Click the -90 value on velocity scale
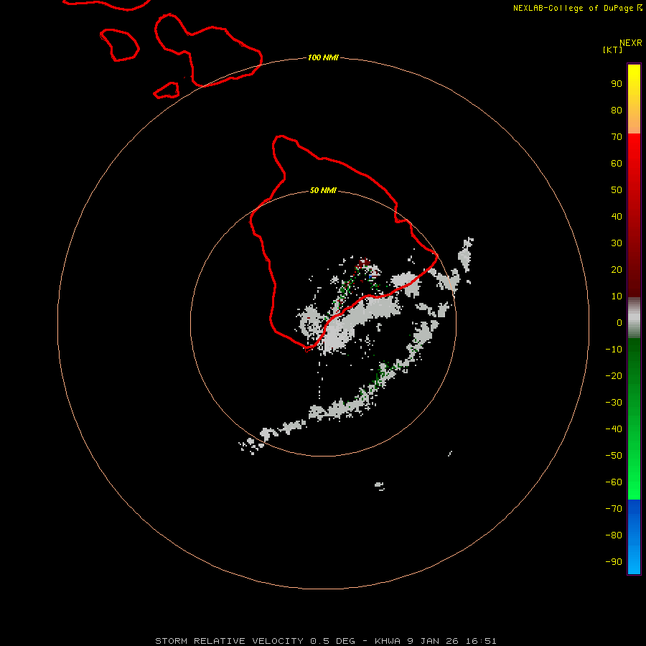Screen dimensions: 646x646 (x=614, y=562)
